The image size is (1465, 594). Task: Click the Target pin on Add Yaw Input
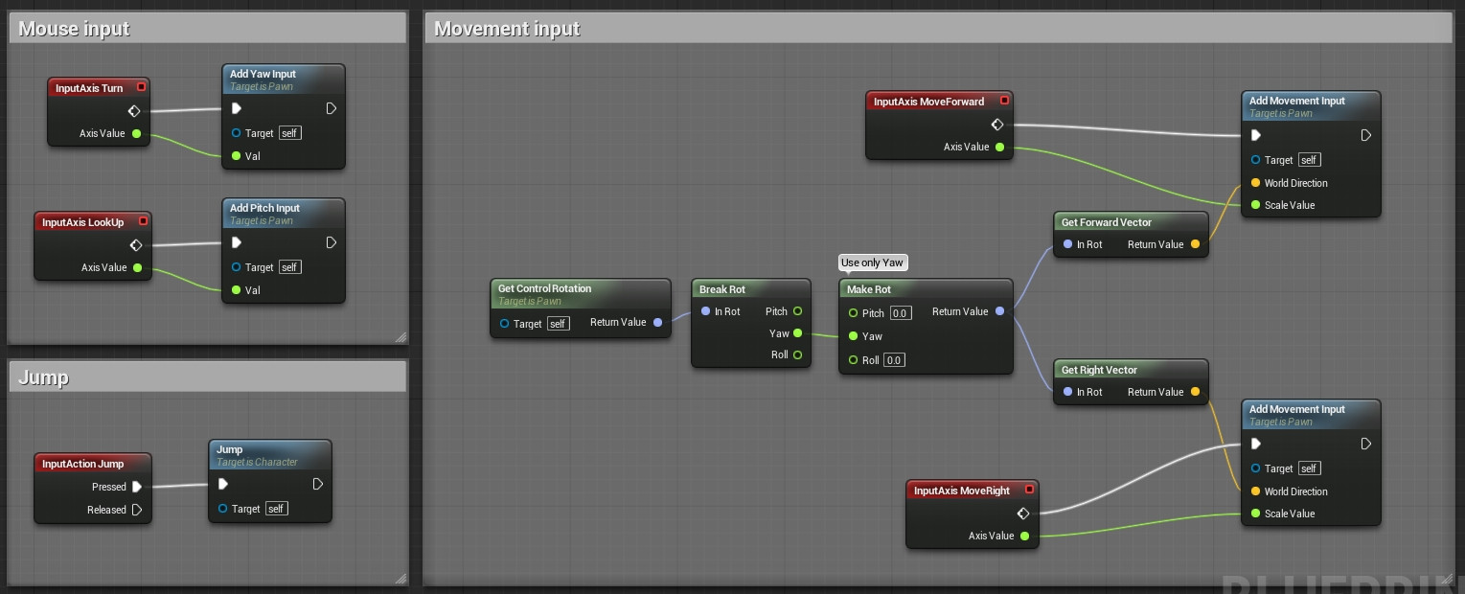click(236, 133)
